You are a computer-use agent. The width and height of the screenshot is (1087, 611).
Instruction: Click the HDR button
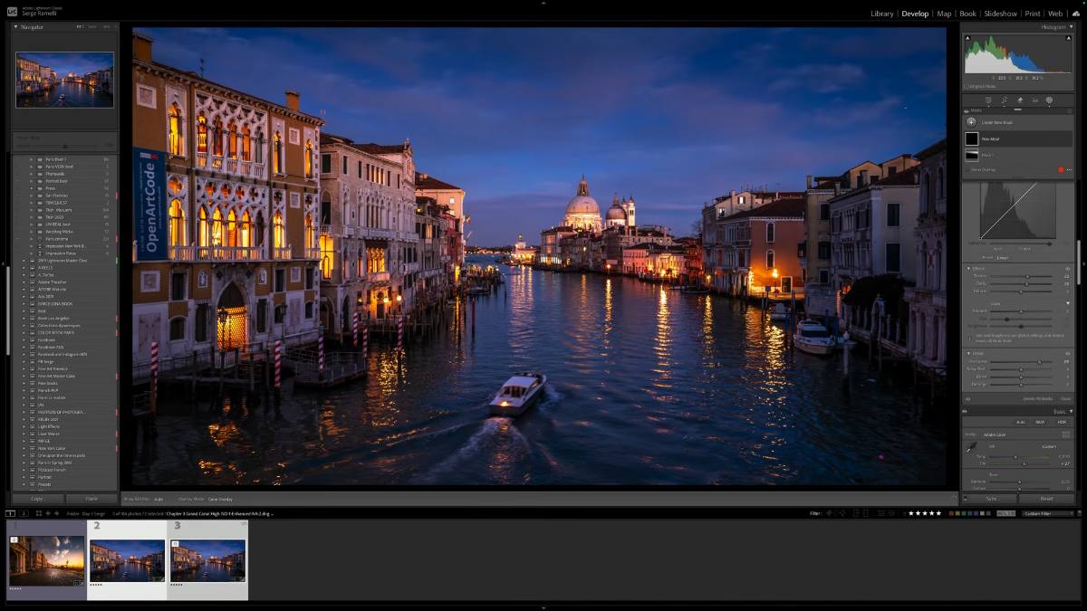coord(1062,422)
